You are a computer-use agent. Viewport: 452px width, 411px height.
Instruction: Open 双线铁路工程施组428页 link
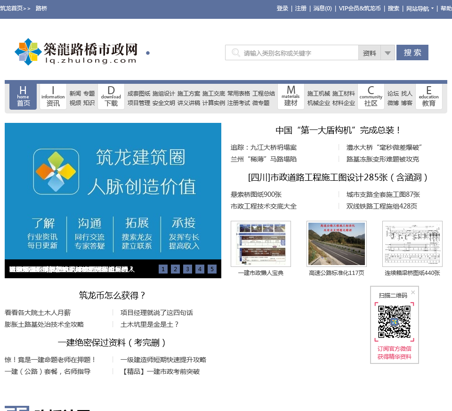click(x=382, y=206)
